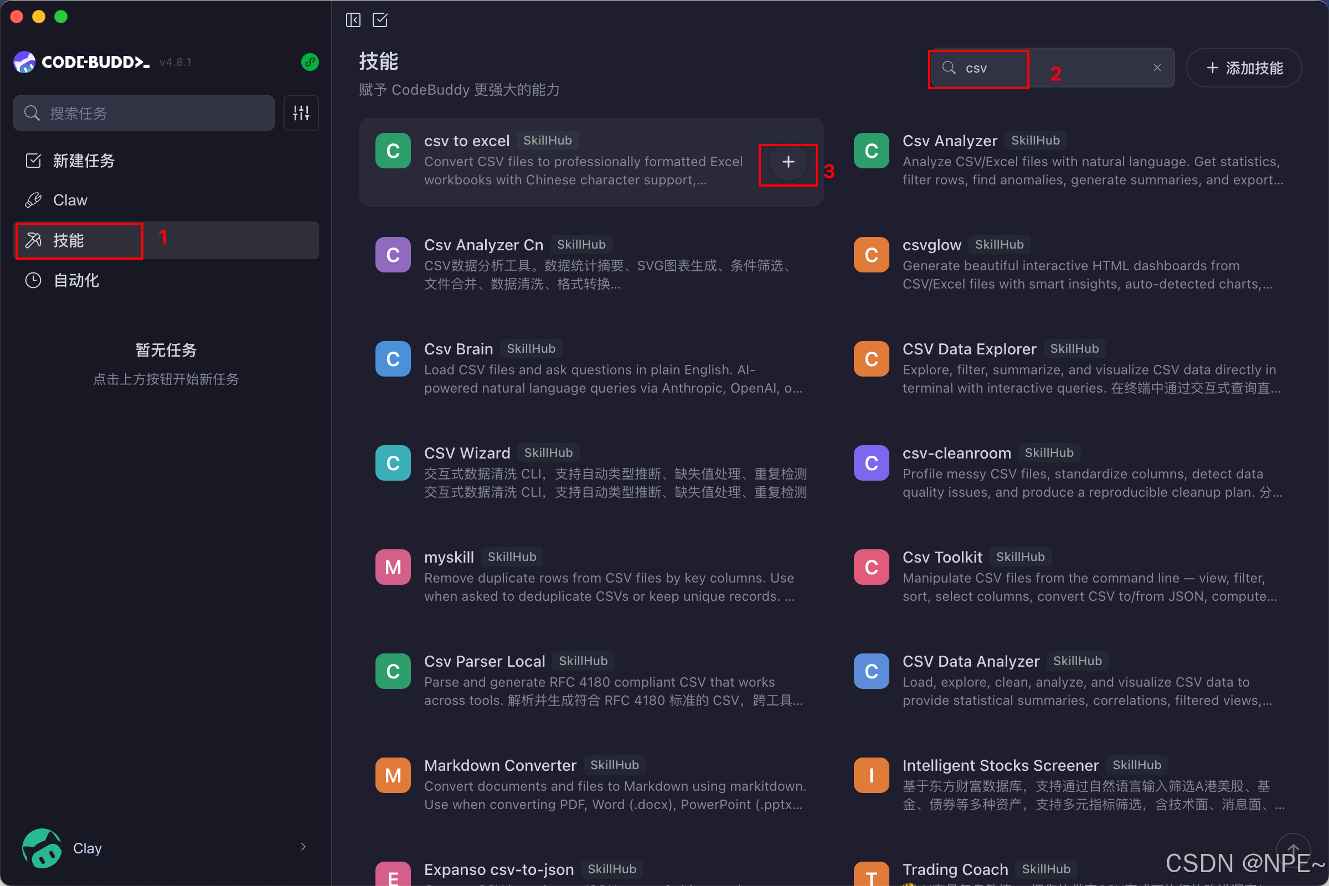The width and height of the screenshot is (1329, 886).
Task: Open 自动化 via the clock icon
Action: (x=34, y=280)
